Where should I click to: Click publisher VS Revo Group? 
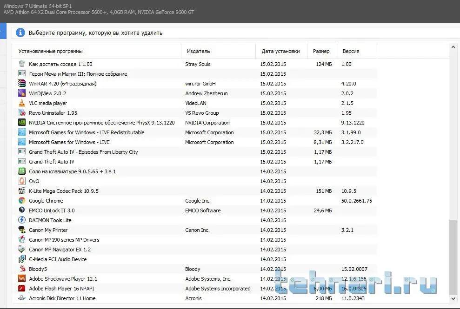tap(202, 113)
